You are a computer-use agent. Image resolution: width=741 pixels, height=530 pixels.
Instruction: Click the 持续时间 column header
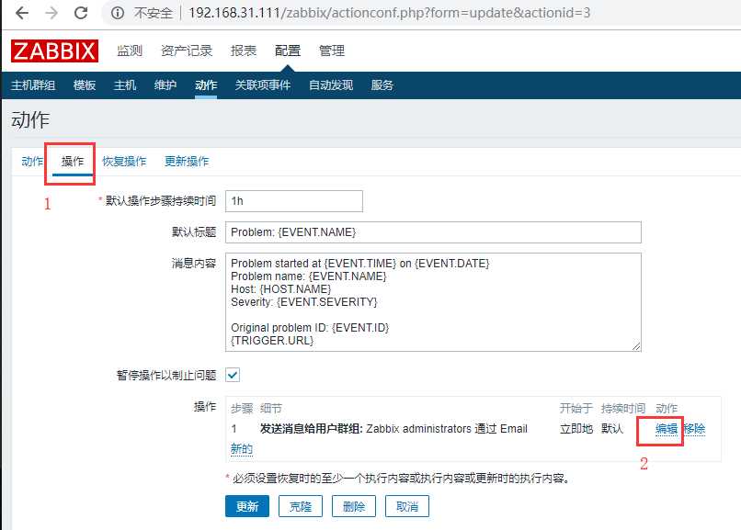click(623, 408)
